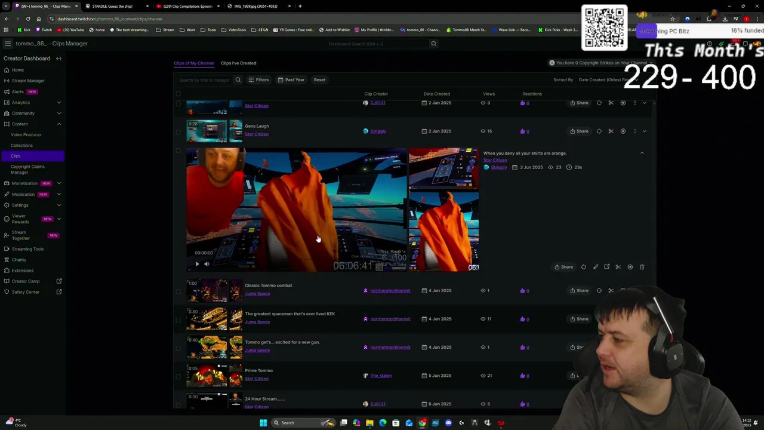The height and width of the screenshot is (430, 764).
Task: Open the Past Year date filter
Action: (x=291, y=79)
